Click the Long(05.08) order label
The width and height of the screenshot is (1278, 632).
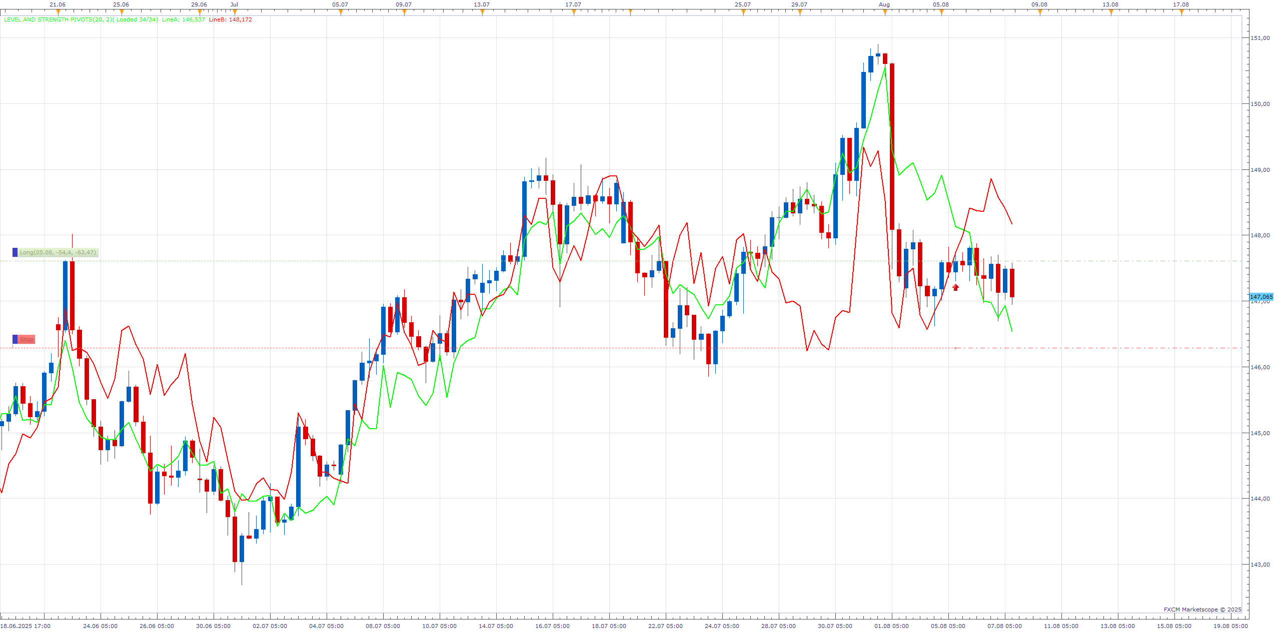pos(58,253)
